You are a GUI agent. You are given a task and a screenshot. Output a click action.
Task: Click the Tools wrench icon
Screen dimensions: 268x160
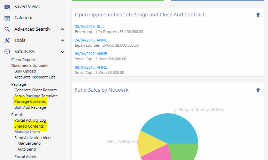click(7, 40)
